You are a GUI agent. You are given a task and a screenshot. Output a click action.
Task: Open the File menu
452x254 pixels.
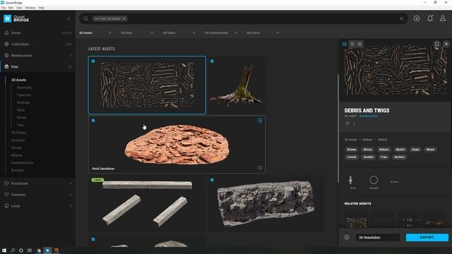(x=4, y=8)
